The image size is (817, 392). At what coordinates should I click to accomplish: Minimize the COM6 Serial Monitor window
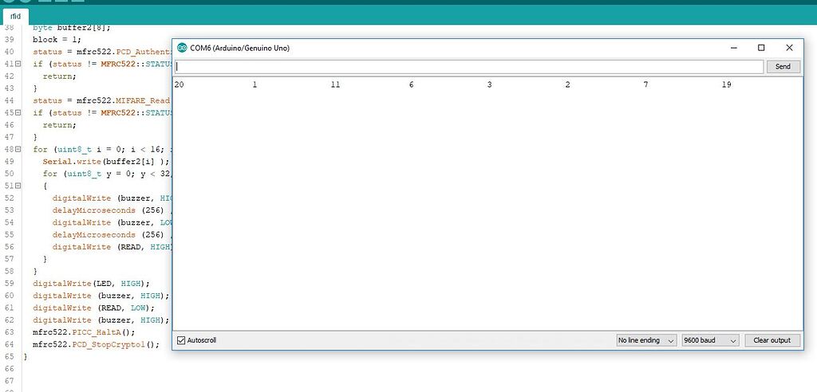(734, 48)
